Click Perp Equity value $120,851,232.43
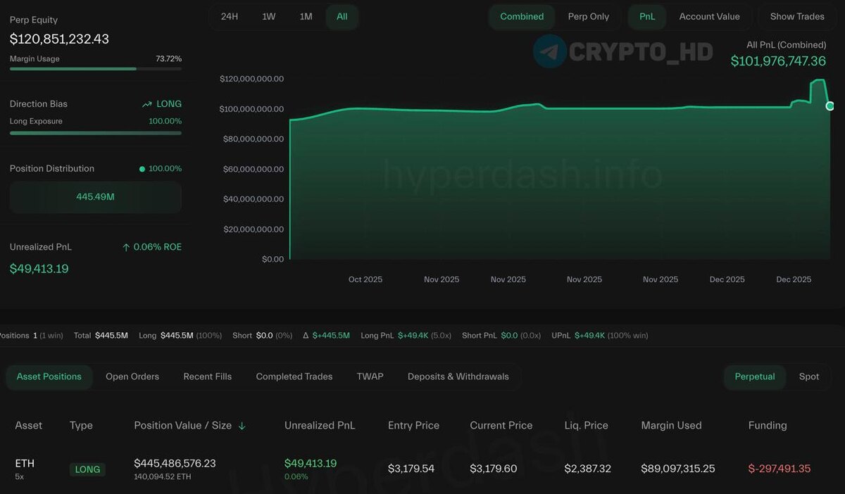Image resolution: width=845 pixels, height=494 pixels. click(x=59, y=39)
